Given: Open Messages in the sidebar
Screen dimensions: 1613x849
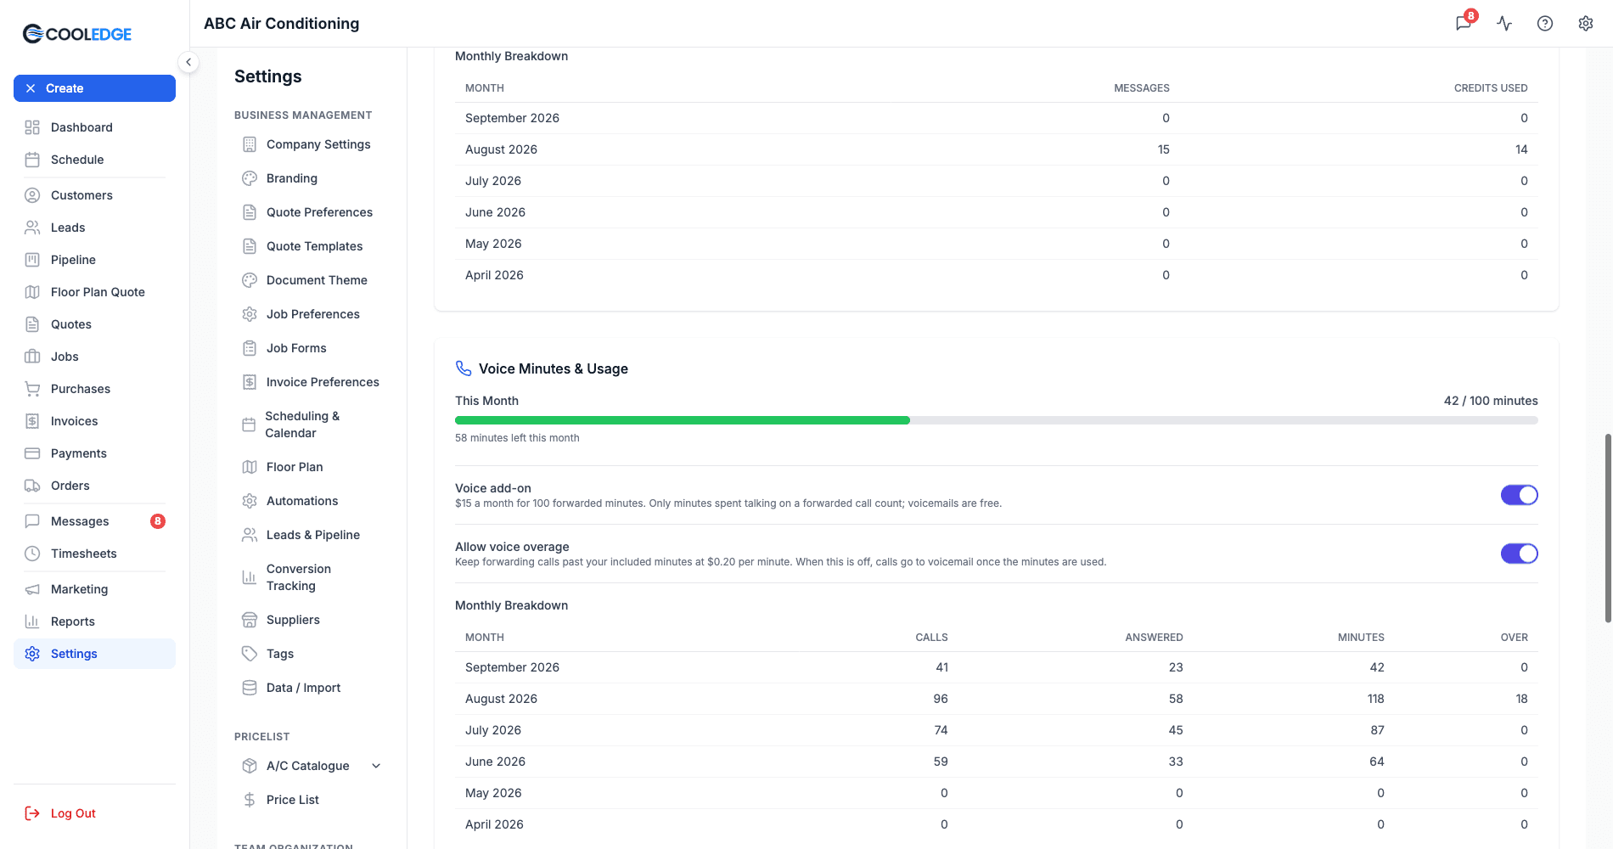Looking at the screenshot, I should (x=94, y=521).
